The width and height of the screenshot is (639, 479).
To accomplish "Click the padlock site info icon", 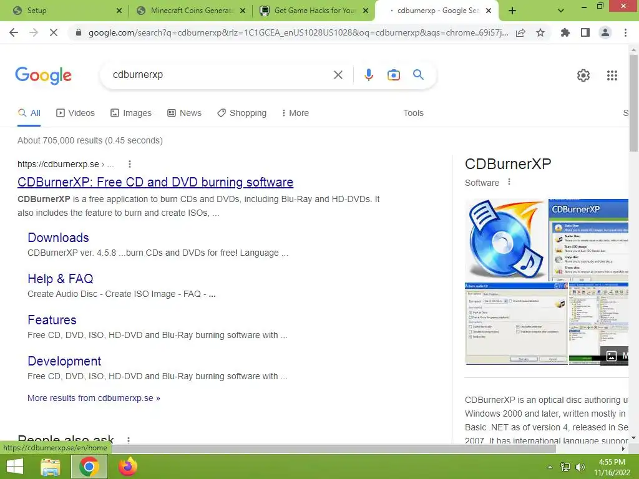I will coord(79,32).
